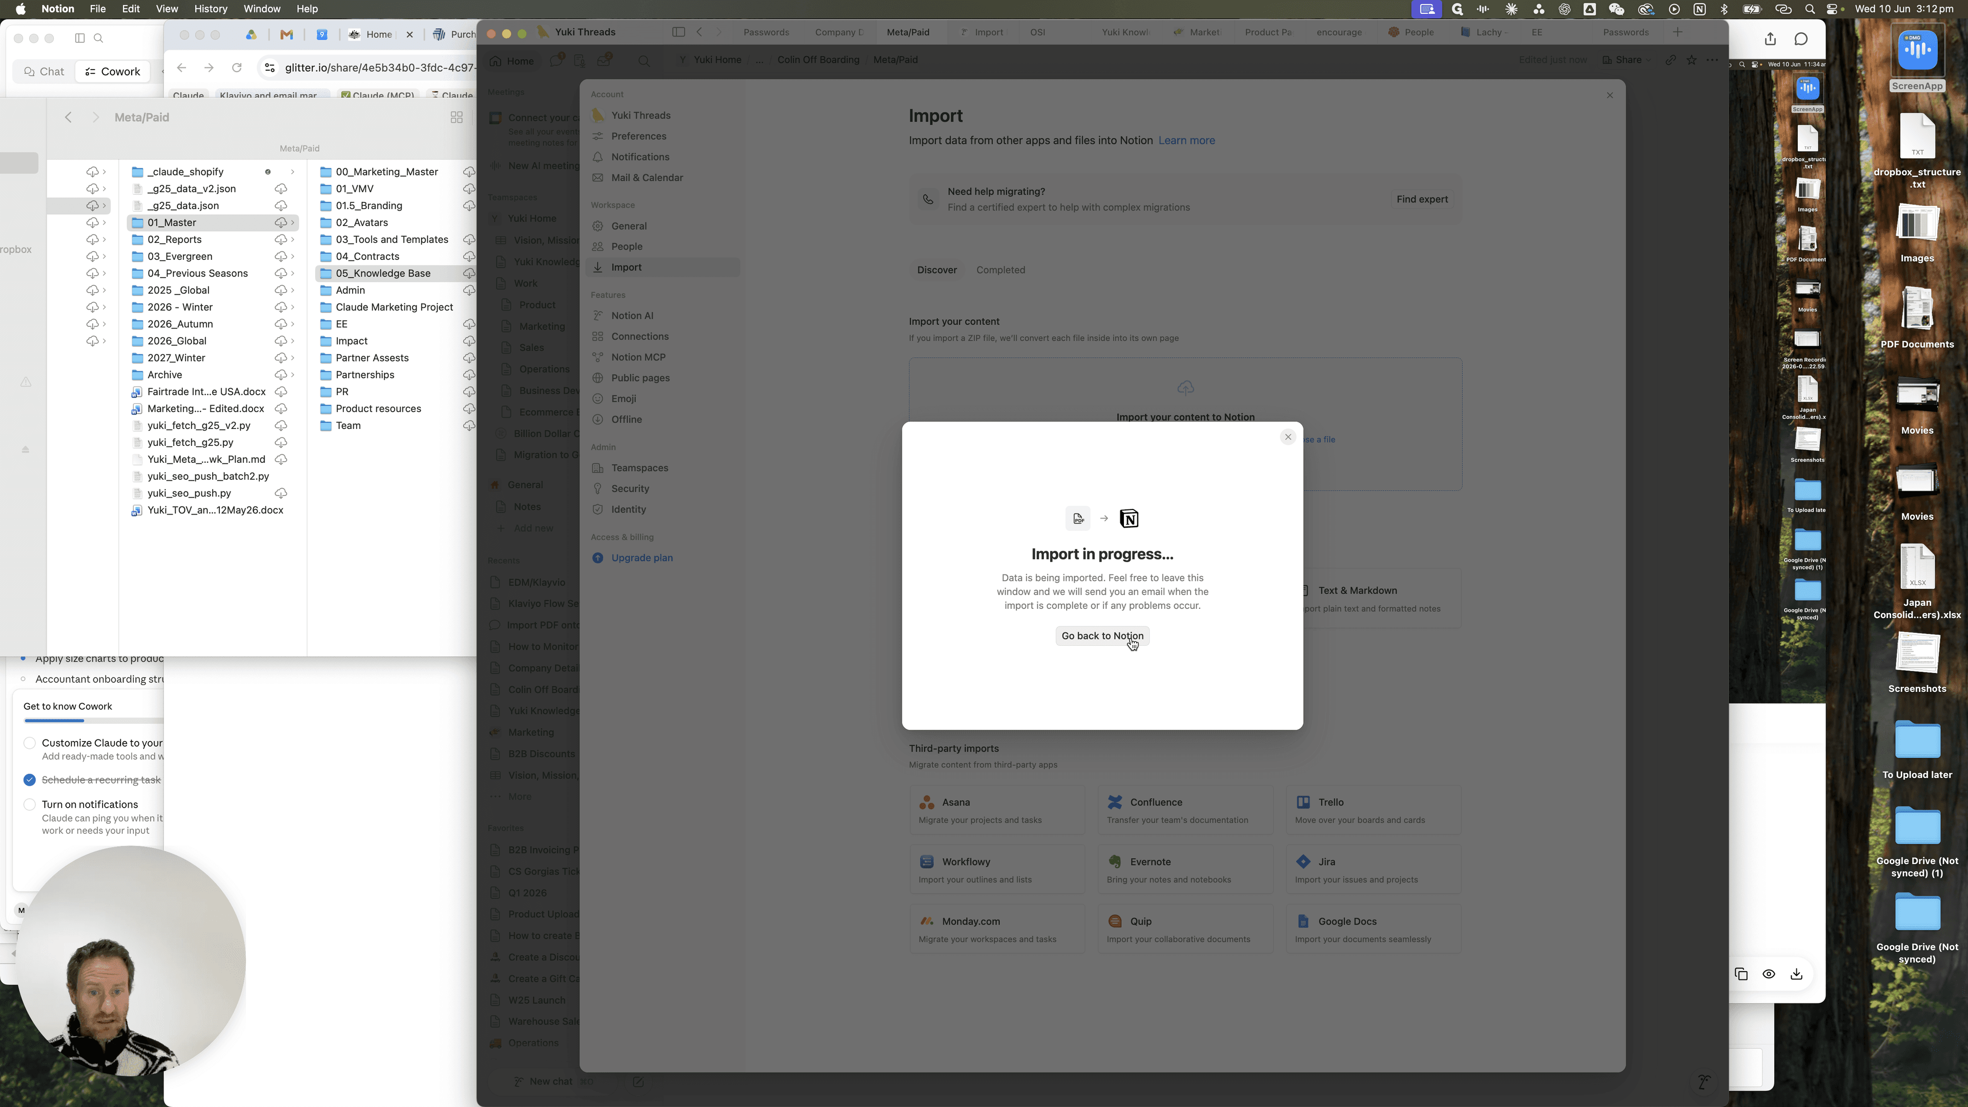The height and width of the screenshot is (1107, 1968).
Task: Expand Archive folder chevron
Action: tap(293, 375)
